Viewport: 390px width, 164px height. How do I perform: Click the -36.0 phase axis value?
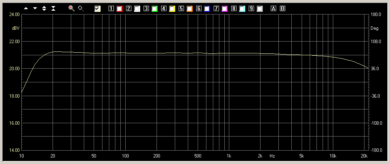coord(376,96)
